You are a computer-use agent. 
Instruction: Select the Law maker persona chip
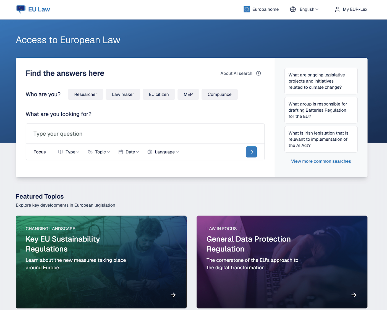click(123, 94)
